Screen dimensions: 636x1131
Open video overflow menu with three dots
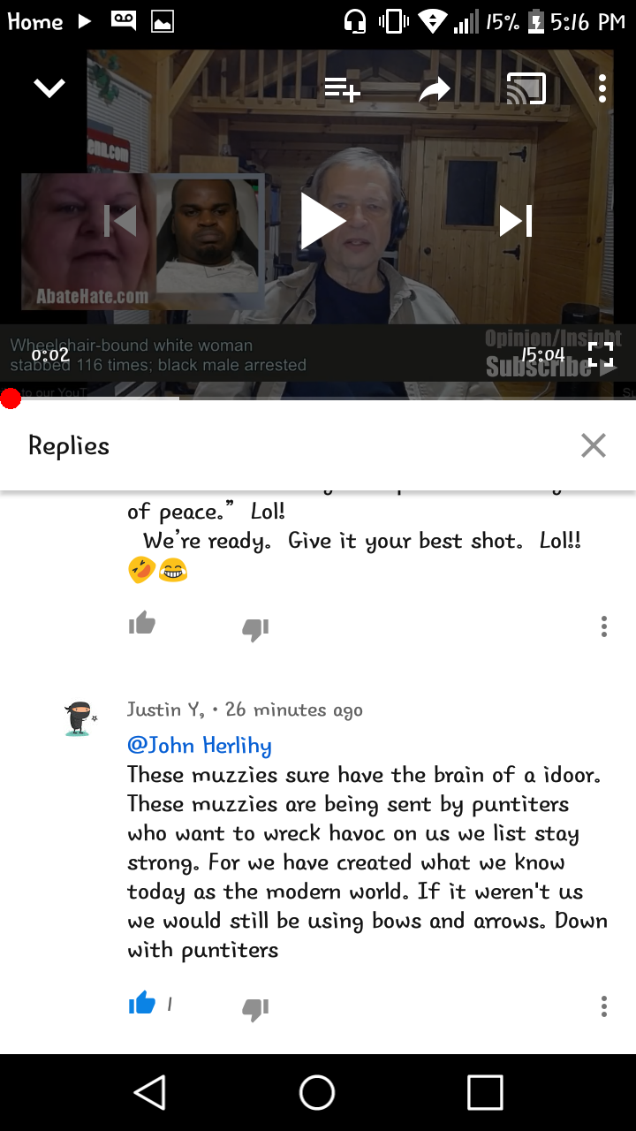(x=602, y=88)
